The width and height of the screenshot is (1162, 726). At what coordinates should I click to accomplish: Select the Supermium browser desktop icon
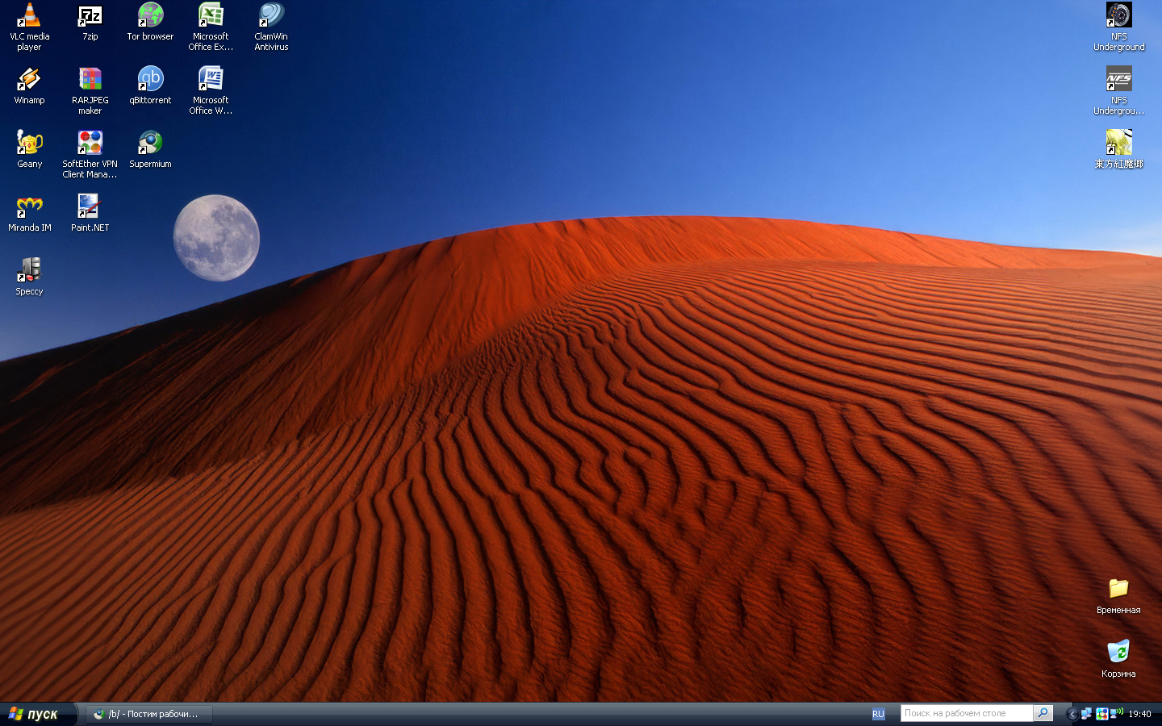pos(150,149)
